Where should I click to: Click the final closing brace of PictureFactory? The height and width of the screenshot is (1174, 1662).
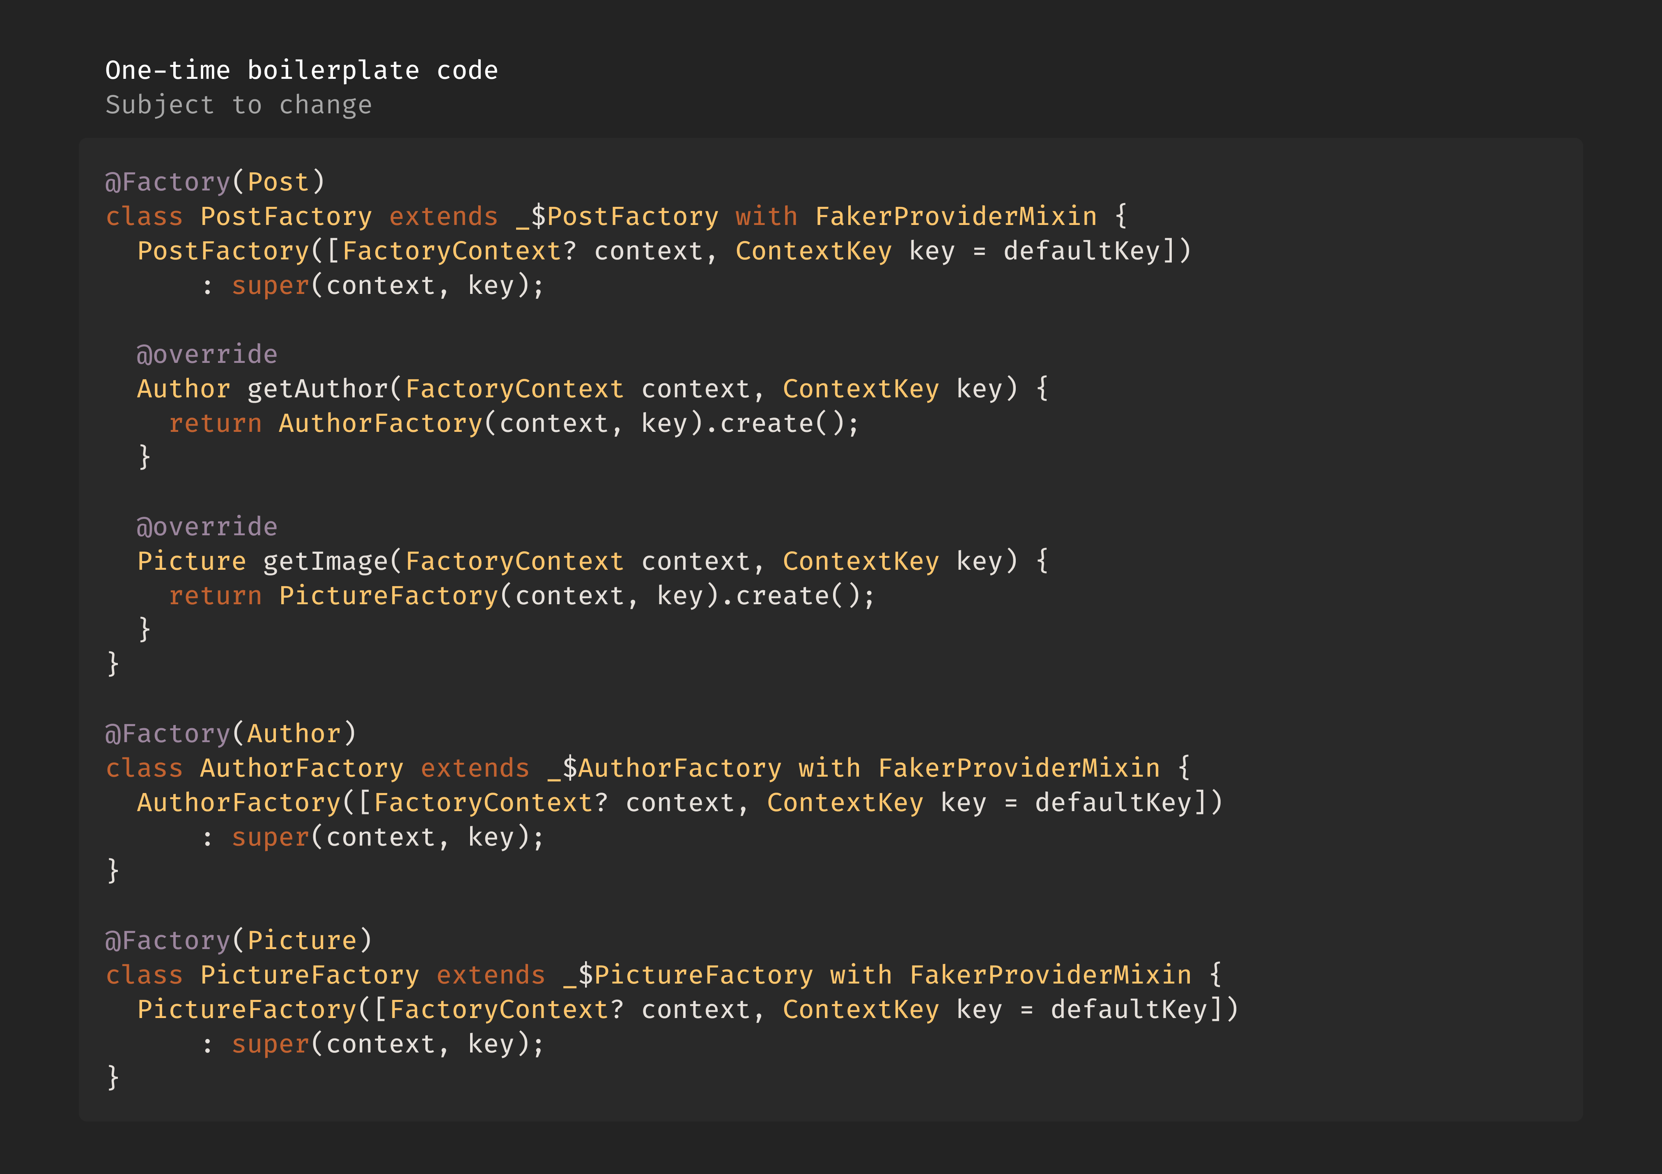(x=113, y=1078)
